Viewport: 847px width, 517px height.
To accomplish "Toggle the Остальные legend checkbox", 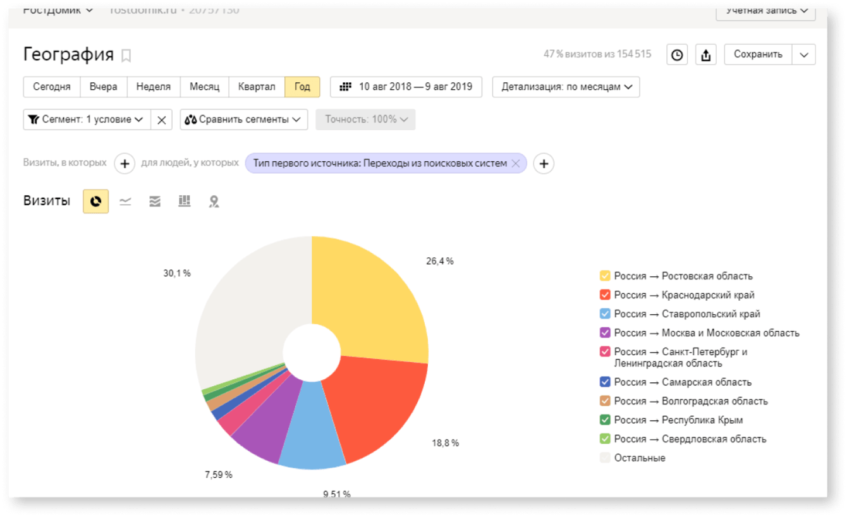I will coord(605,458).
